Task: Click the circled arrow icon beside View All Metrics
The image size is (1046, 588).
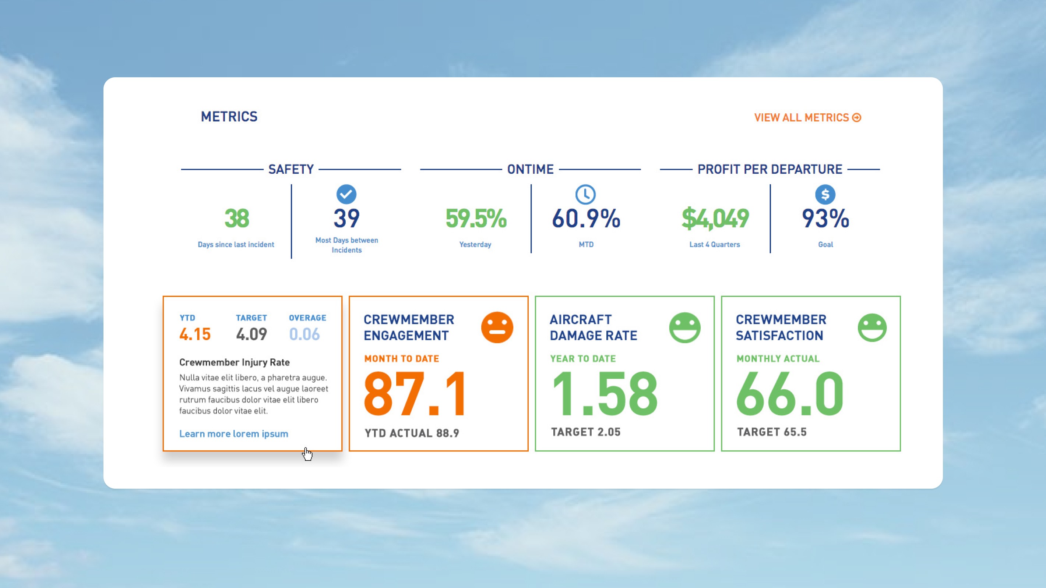Action: tap(857, 118)
